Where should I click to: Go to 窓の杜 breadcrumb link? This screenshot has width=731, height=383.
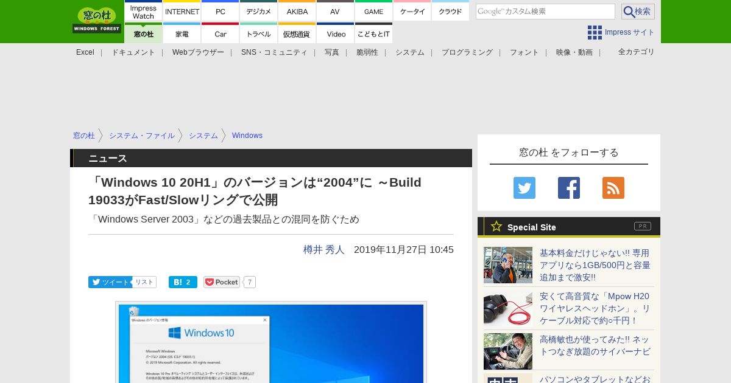click(84, 136)
